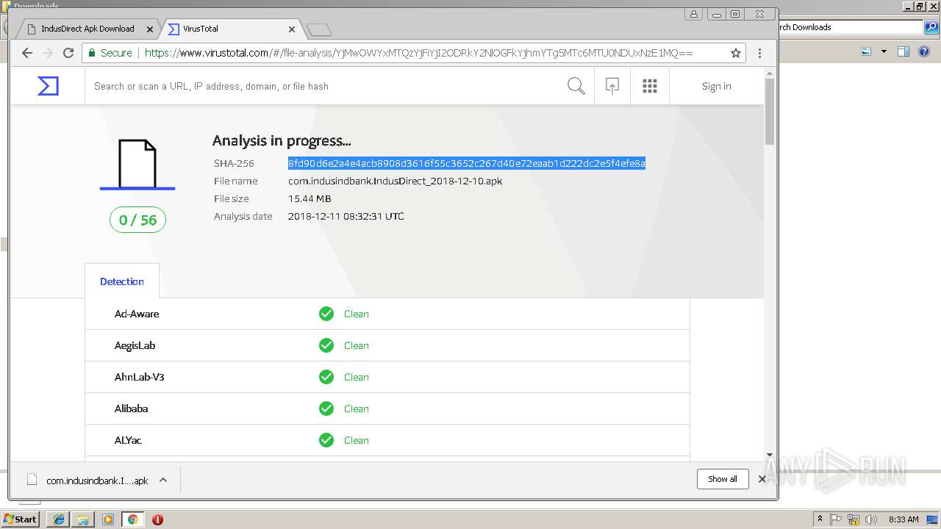This screenshot has width=941, height=529.
Task: Click the volume speaker tray icon
Action: 871,519
